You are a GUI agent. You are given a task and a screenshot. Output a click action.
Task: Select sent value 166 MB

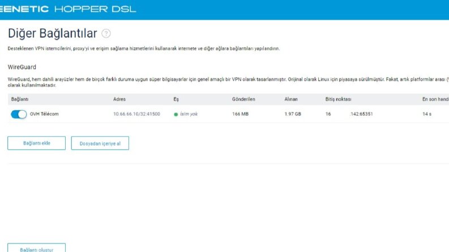pyautogui.click(x=240, y=114)
